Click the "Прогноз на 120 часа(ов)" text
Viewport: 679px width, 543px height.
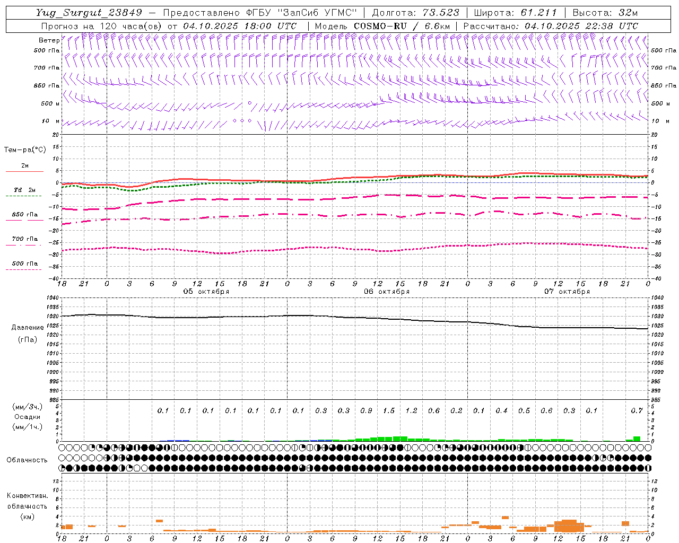coord(102,26)
